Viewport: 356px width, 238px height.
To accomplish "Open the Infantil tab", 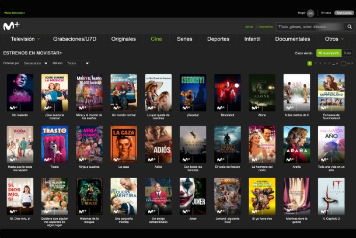I will pos(252,39).
